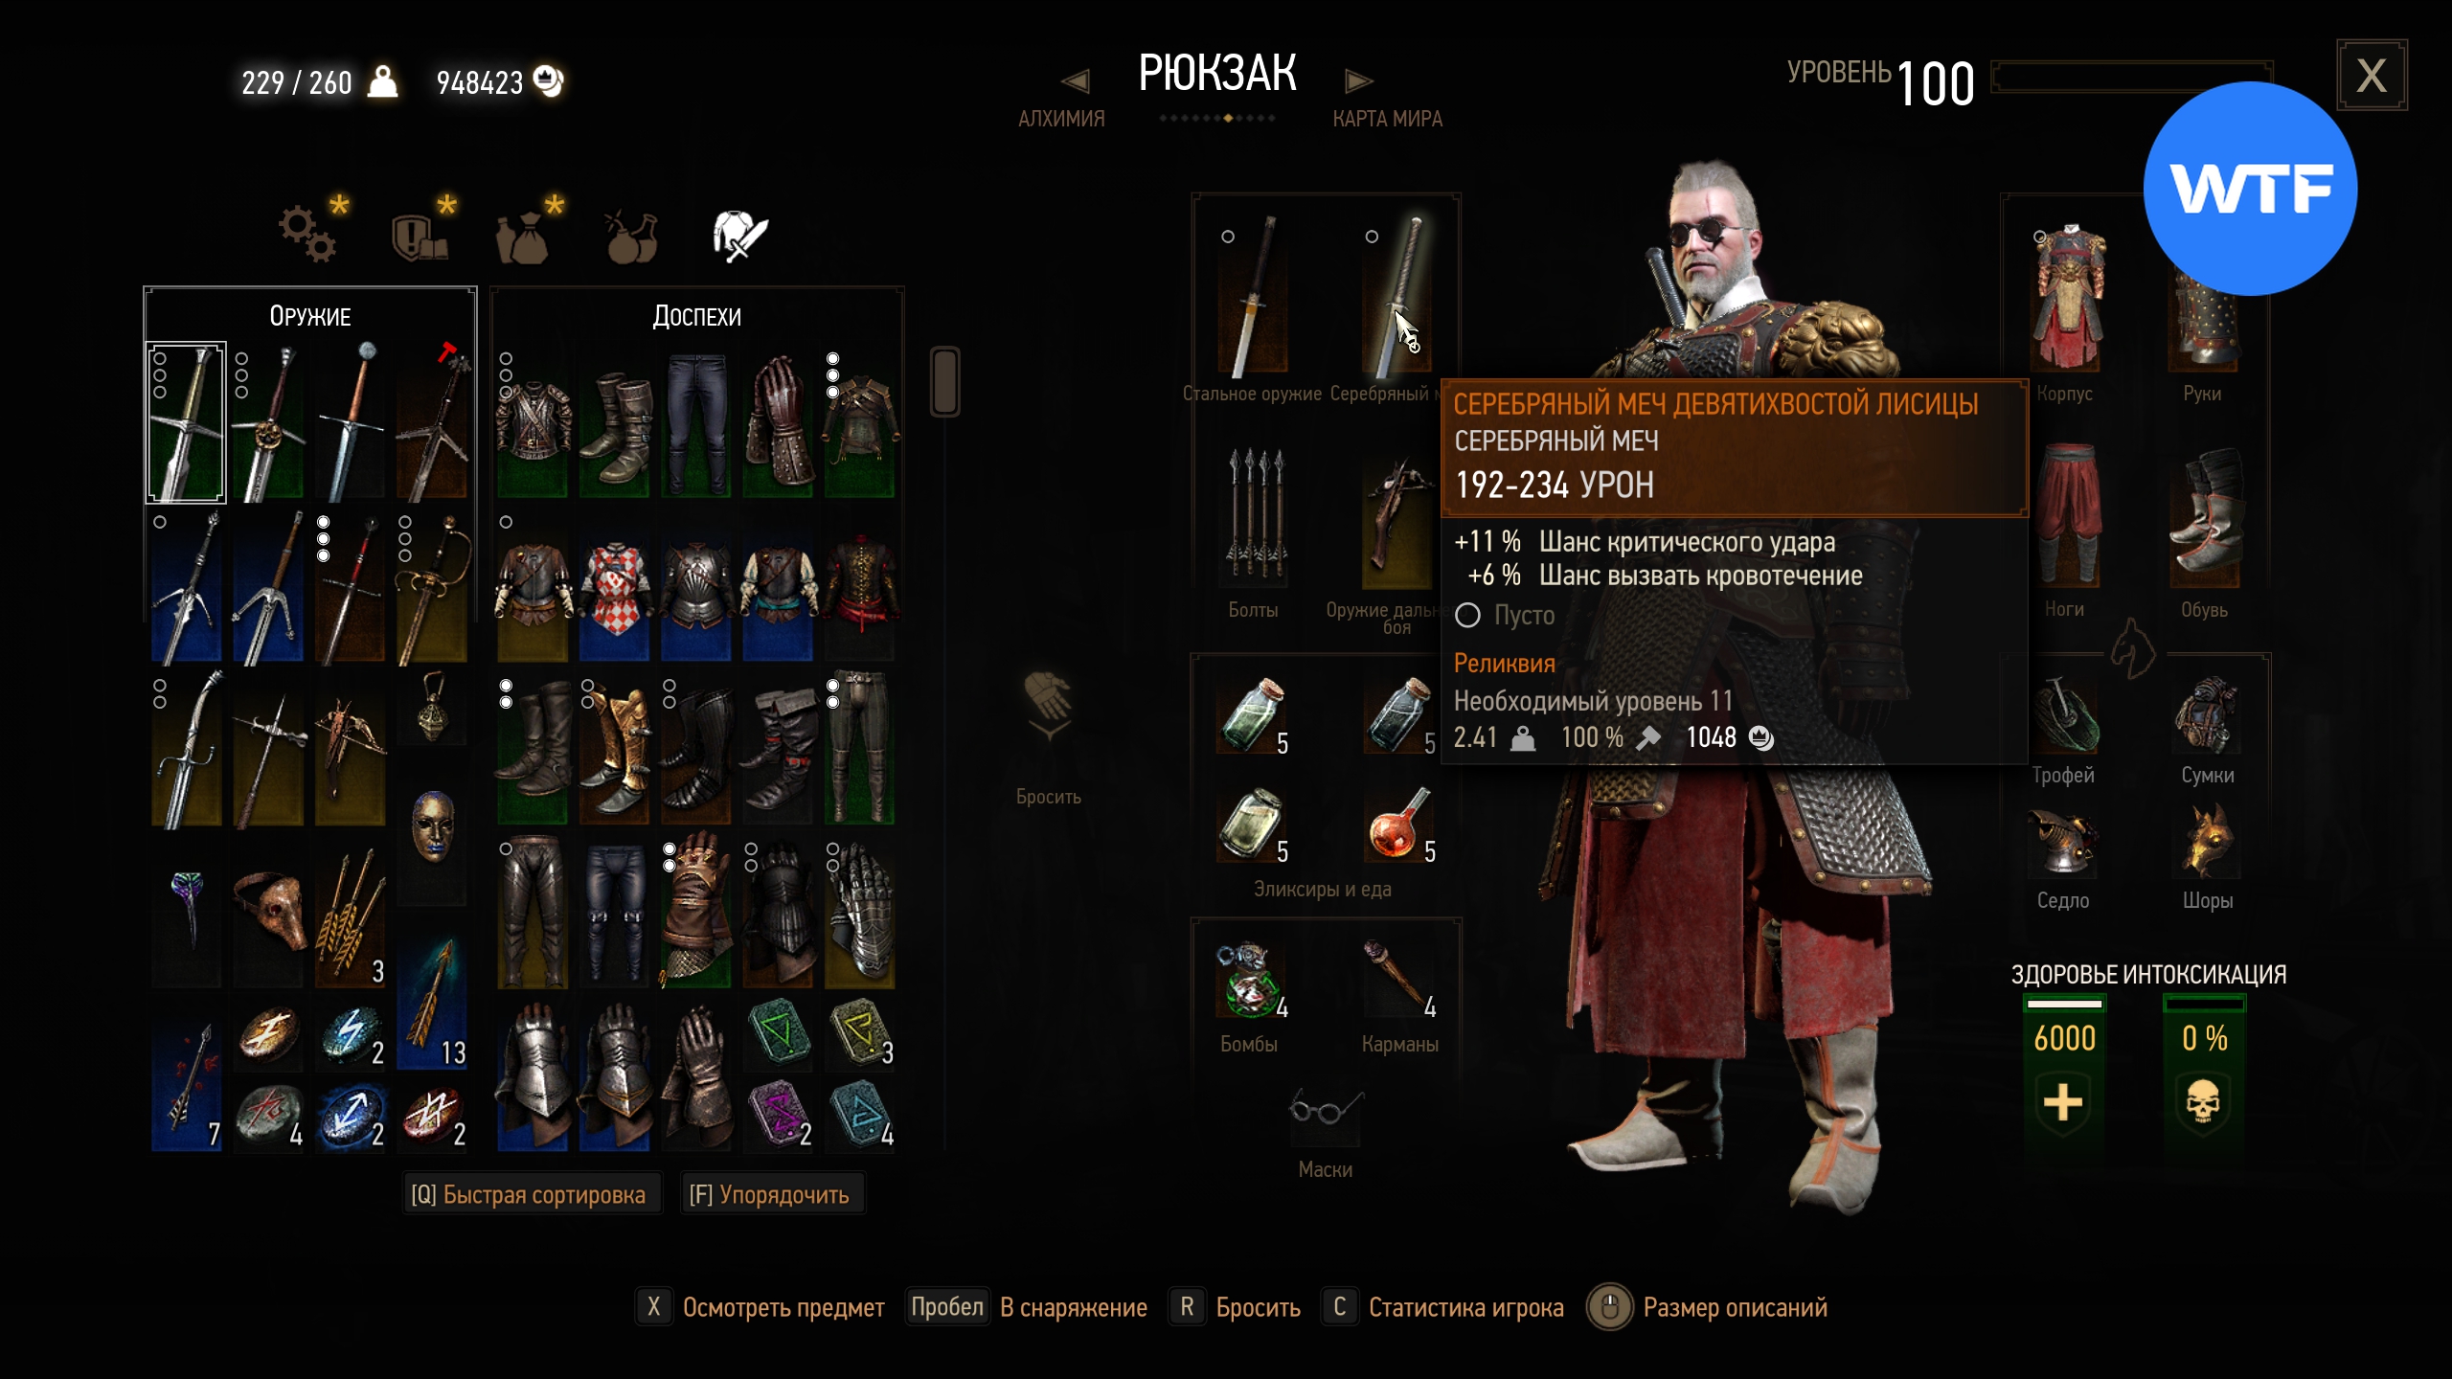
Task: Click the red potion flask in Эликсиры
Action: (1398, 822)
